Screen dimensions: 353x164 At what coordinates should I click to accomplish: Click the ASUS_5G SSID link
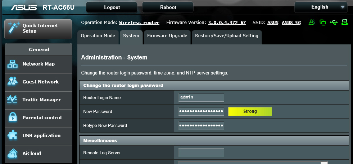[291, 23]
